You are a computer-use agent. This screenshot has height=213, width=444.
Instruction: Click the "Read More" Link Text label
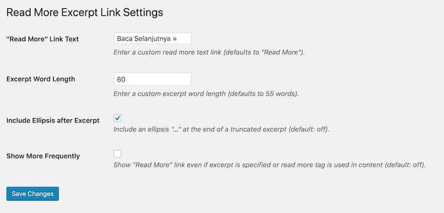pos(43,39)
